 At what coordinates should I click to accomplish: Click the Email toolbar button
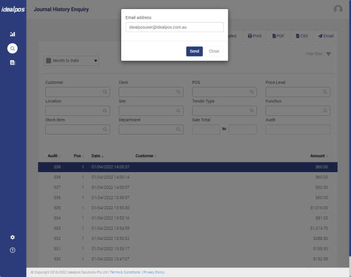[x=326, y=36]
